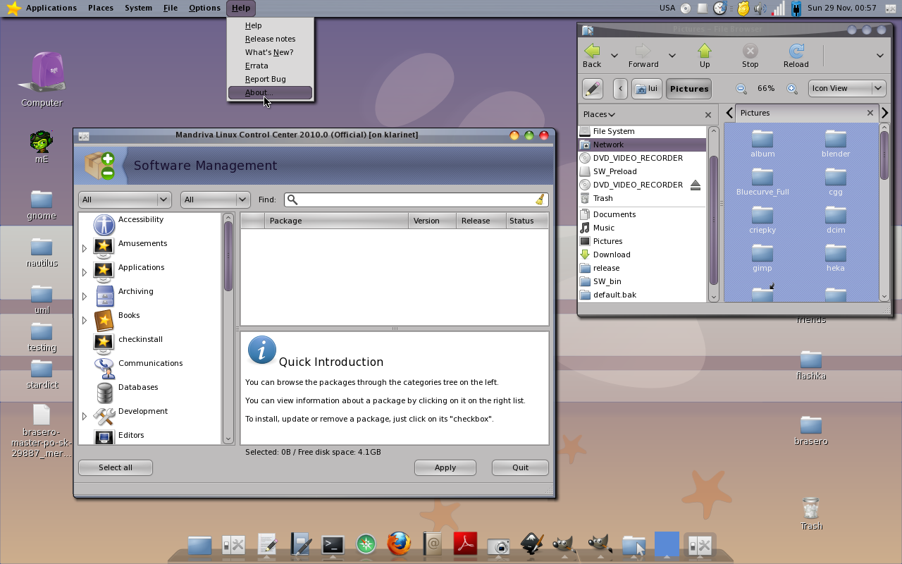Click the Quit button
This screenshot has width=902, height=564.
[x=520, y=467]
